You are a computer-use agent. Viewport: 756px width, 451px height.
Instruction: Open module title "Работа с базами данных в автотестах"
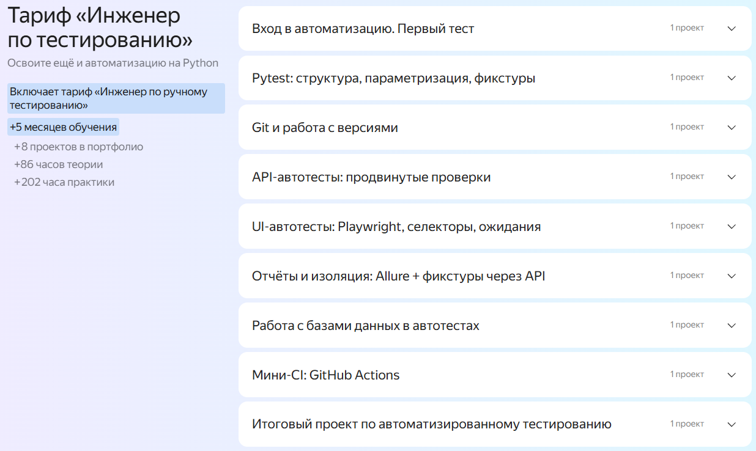click(x=366, y=326)
